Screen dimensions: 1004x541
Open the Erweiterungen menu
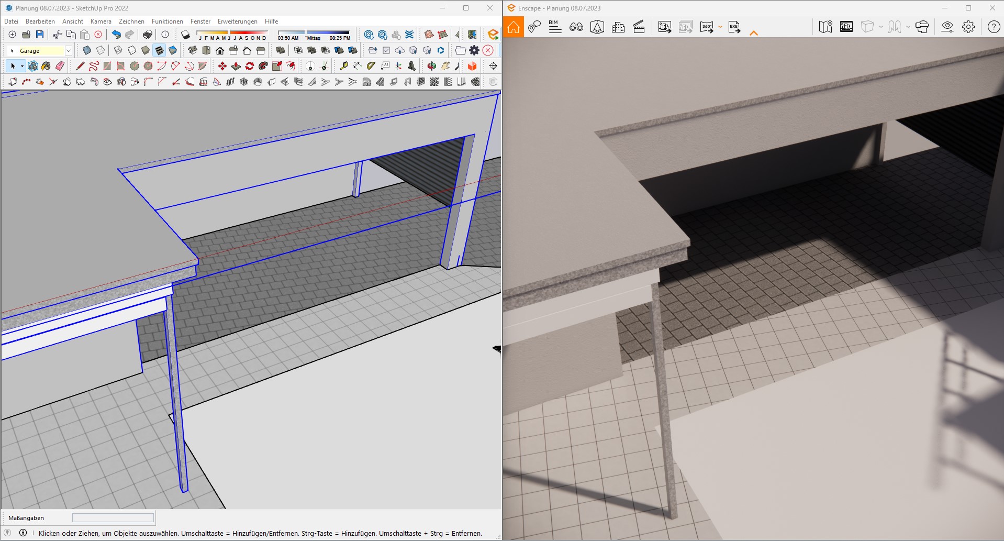coord(237,21)
